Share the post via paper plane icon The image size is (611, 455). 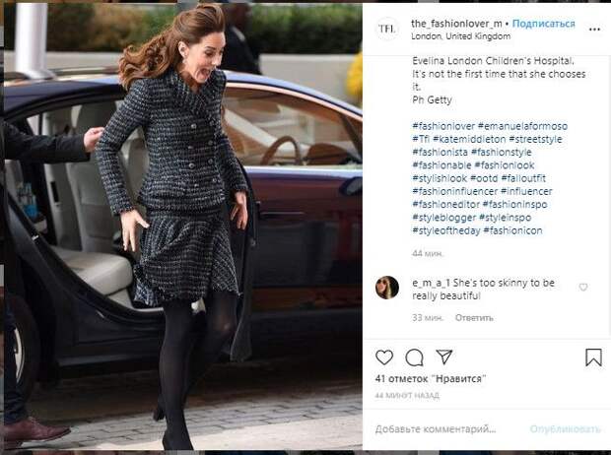click(443, 357)
